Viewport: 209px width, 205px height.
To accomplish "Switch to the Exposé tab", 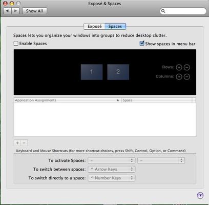I will tap(94, 26).
